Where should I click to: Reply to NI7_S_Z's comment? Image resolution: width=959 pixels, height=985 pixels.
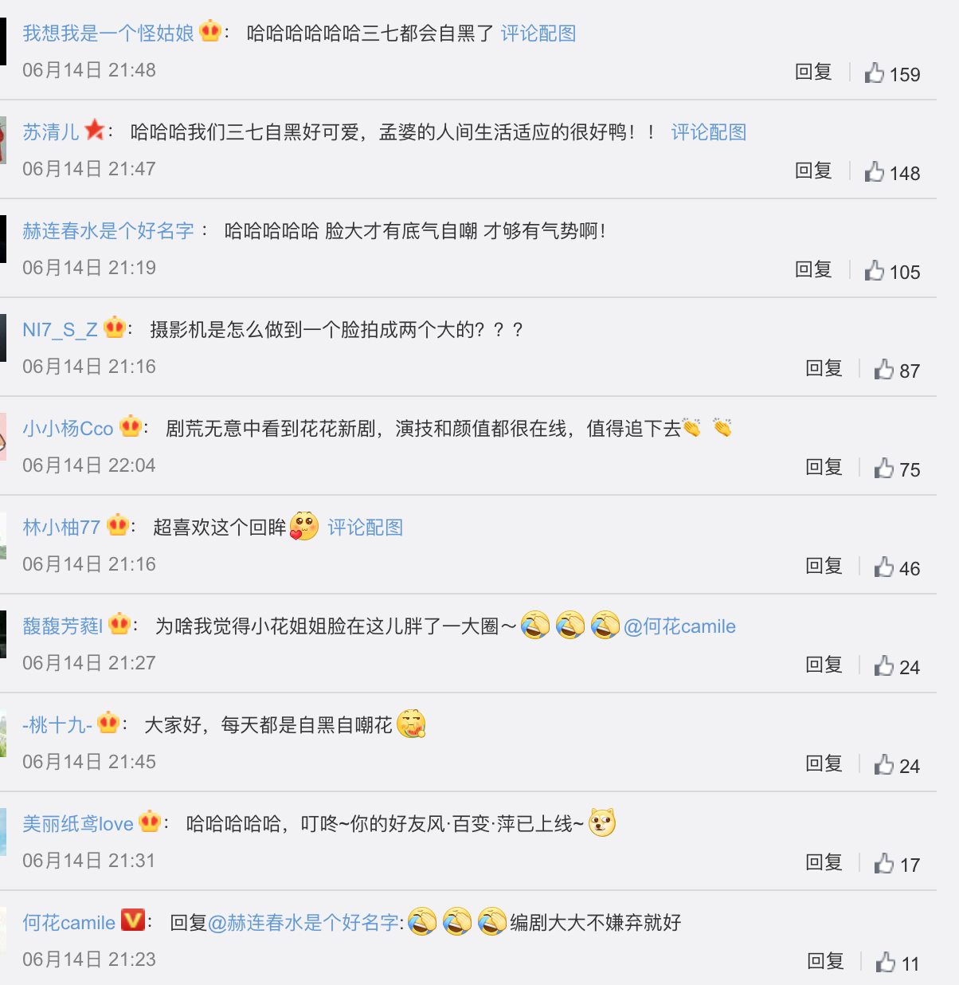(824, 368)
